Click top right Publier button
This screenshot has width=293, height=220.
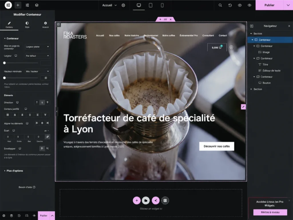269,5
